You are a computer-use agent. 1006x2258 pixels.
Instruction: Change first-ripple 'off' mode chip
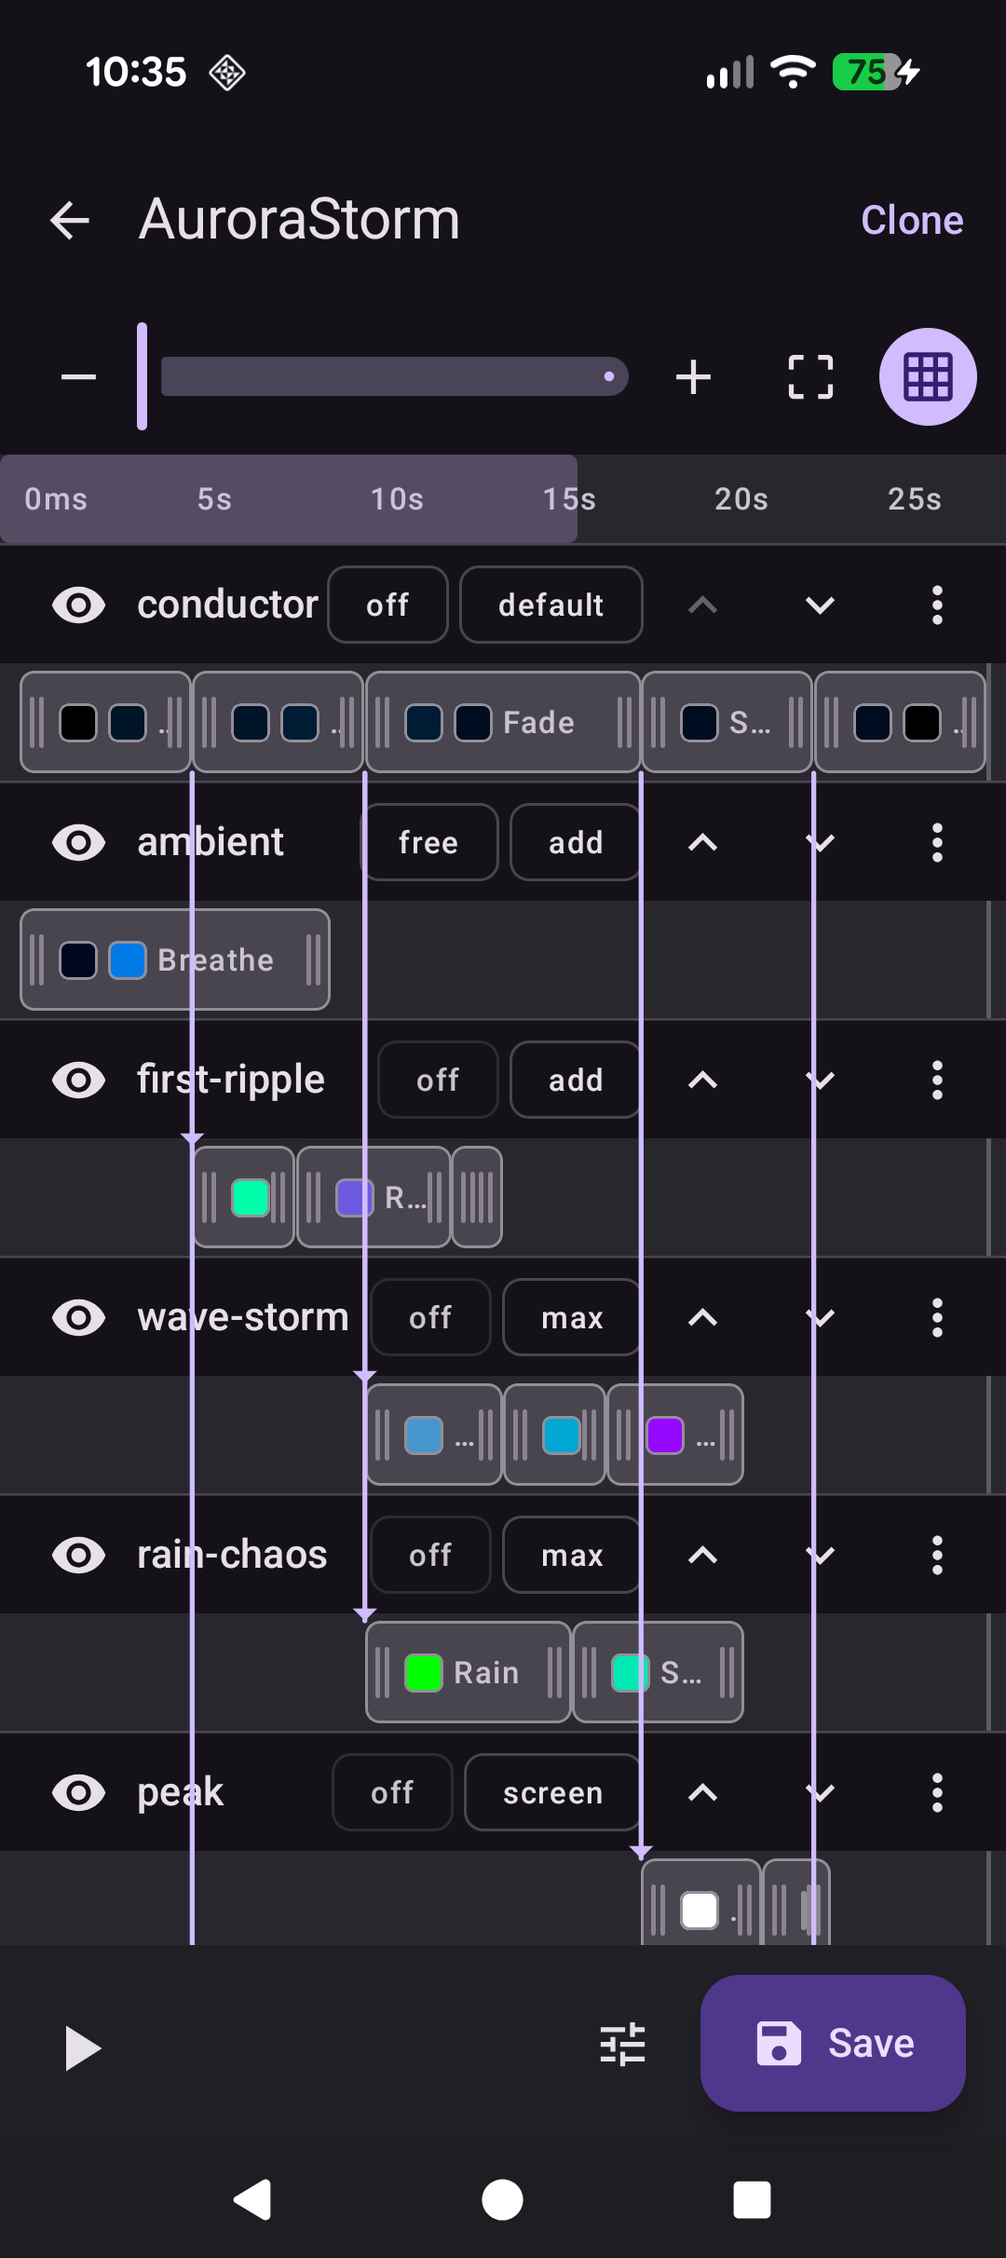[x=438, y=1081]
